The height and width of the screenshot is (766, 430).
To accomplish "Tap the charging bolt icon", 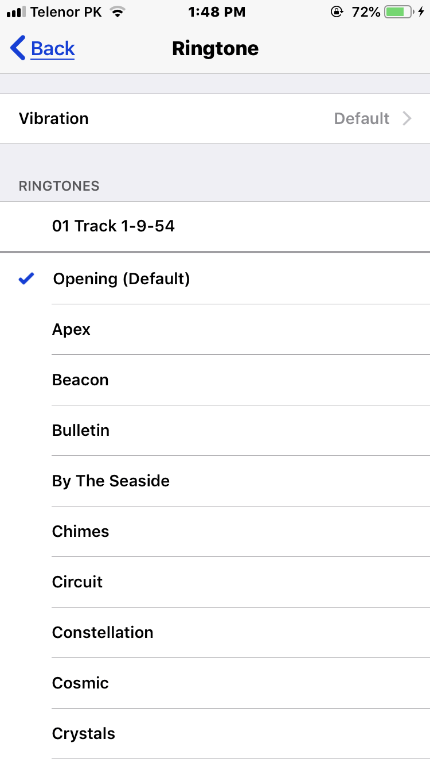I will pyautogui.click(x=421, y=11).
